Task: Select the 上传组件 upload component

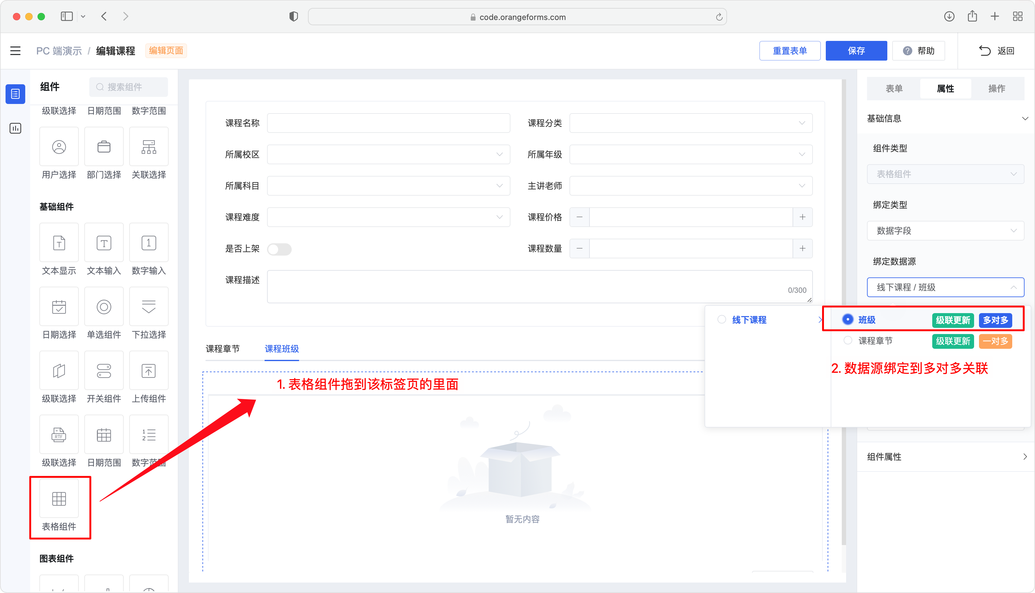Action: tap(149, 371)
